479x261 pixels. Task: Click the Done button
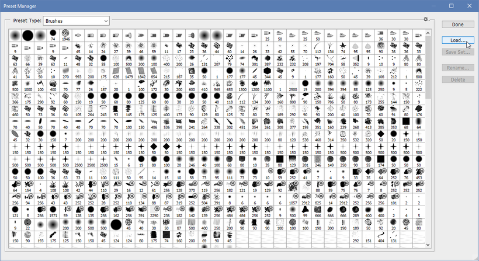click(x=457, y=25)
